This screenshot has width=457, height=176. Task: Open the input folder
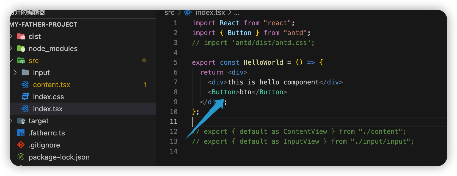pos(41,73)
